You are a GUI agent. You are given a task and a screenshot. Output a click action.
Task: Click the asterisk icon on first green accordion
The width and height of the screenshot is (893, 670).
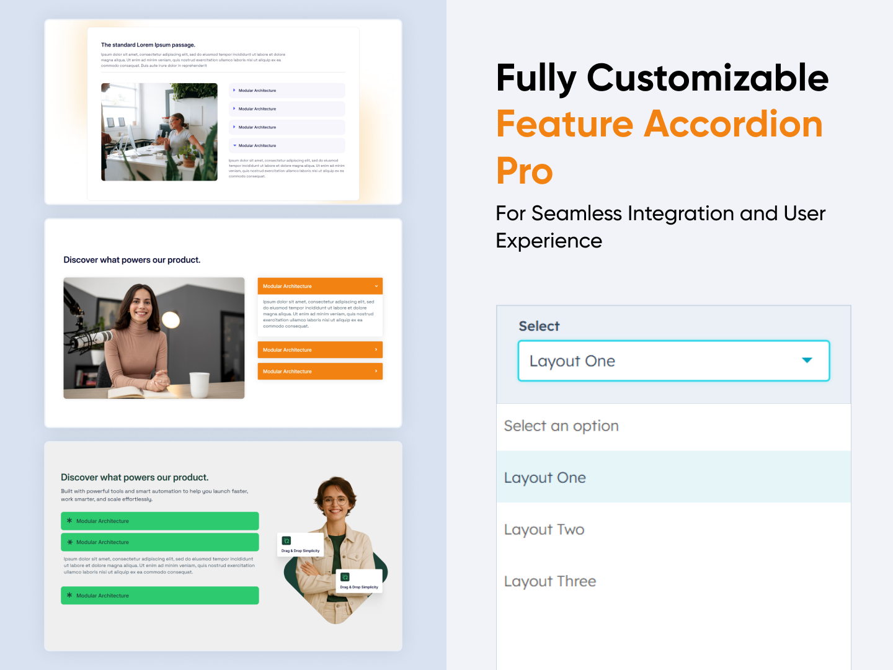(x=69, y=521)
